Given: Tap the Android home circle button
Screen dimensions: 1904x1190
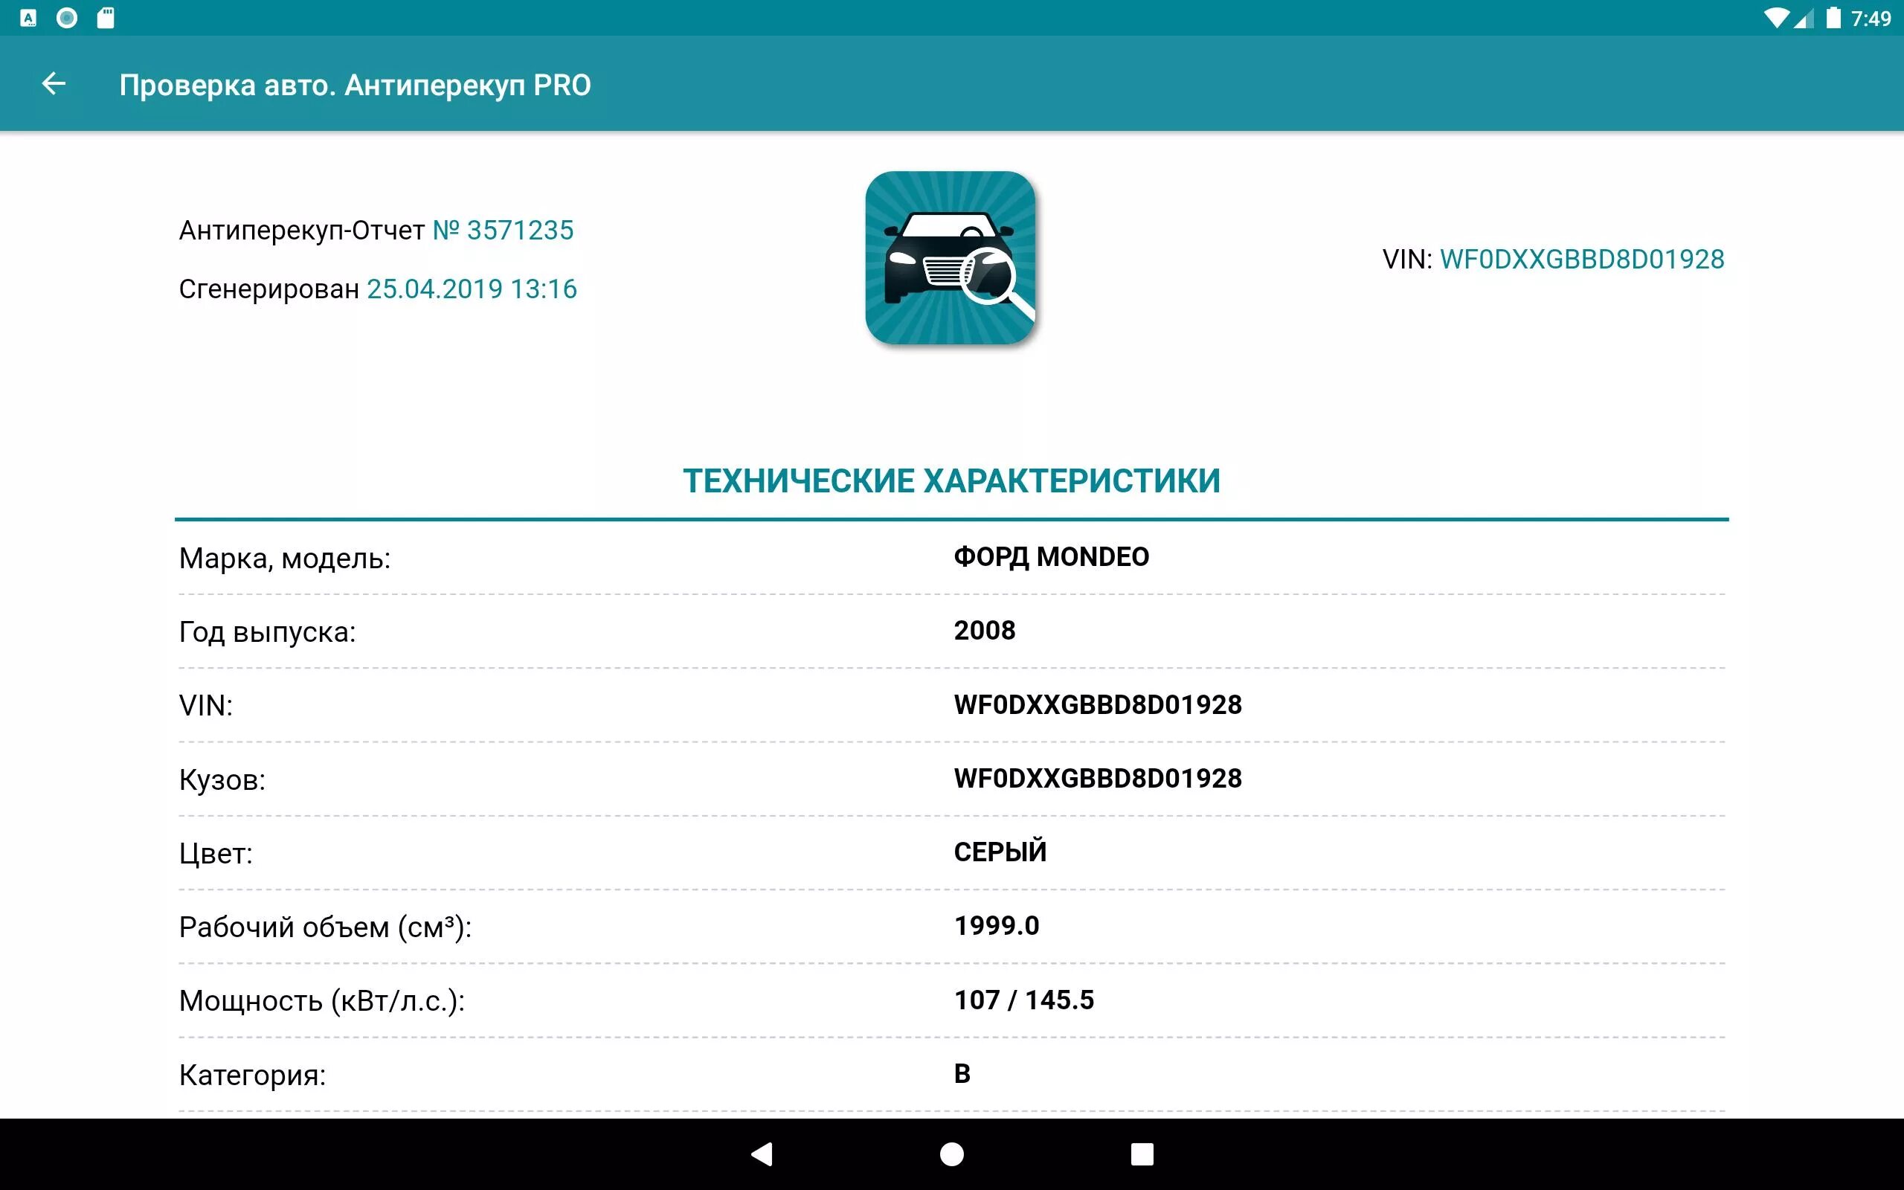Looking at the screenshot, I should (952, 1154).
